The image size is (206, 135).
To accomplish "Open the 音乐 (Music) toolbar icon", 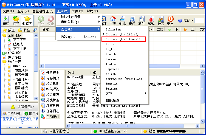I will 132,21.
